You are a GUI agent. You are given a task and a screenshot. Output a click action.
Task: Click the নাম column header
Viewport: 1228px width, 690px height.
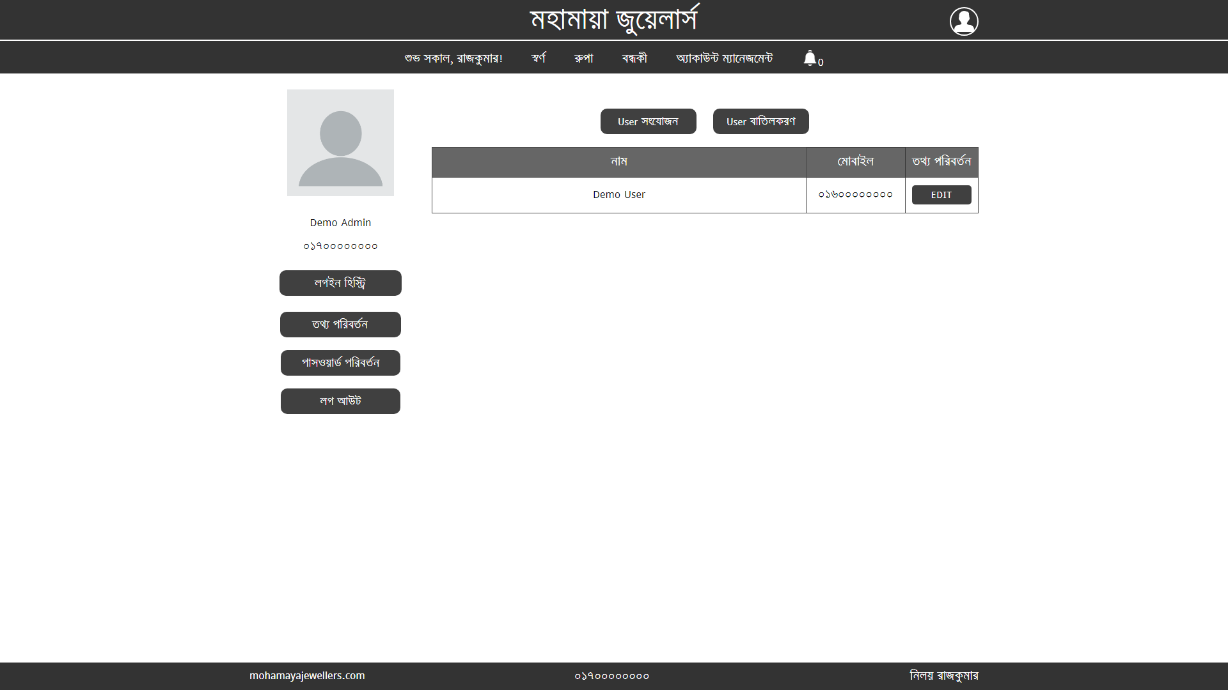pos(618,162)
